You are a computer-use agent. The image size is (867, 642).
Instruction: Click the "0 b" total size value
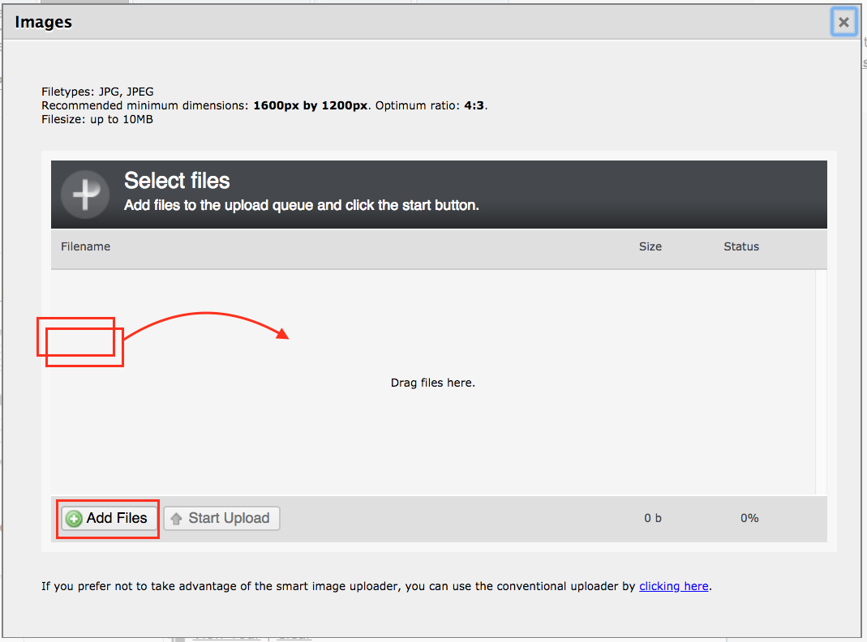pyautogui.click(x=653, y=518)
